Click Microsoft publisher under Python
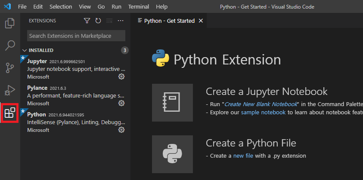363x180 pixels. (x=38, y=130)
